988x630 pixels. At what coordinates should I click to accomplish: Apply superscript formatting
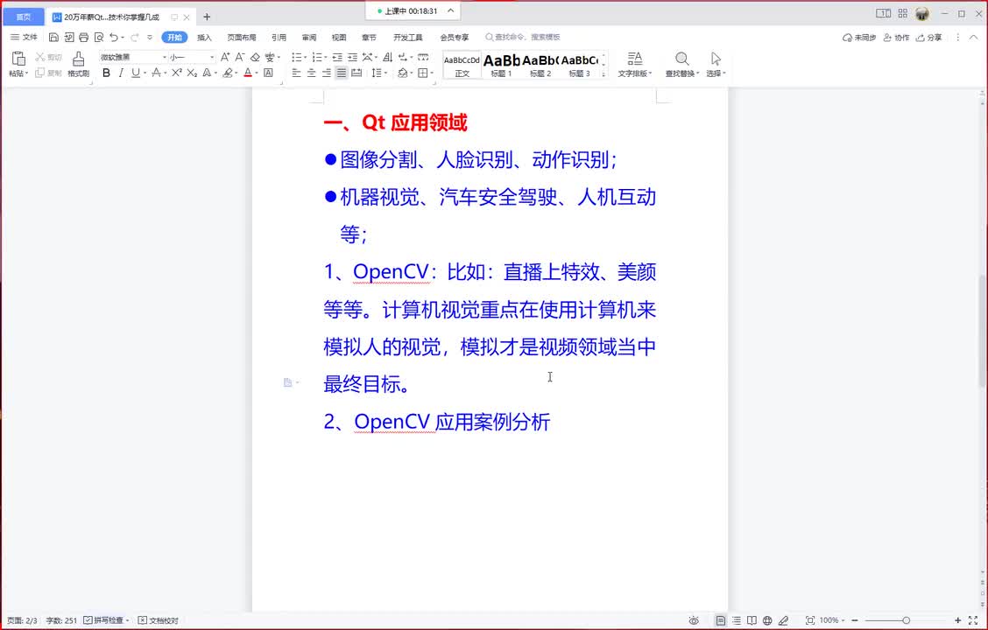(177, 73)
